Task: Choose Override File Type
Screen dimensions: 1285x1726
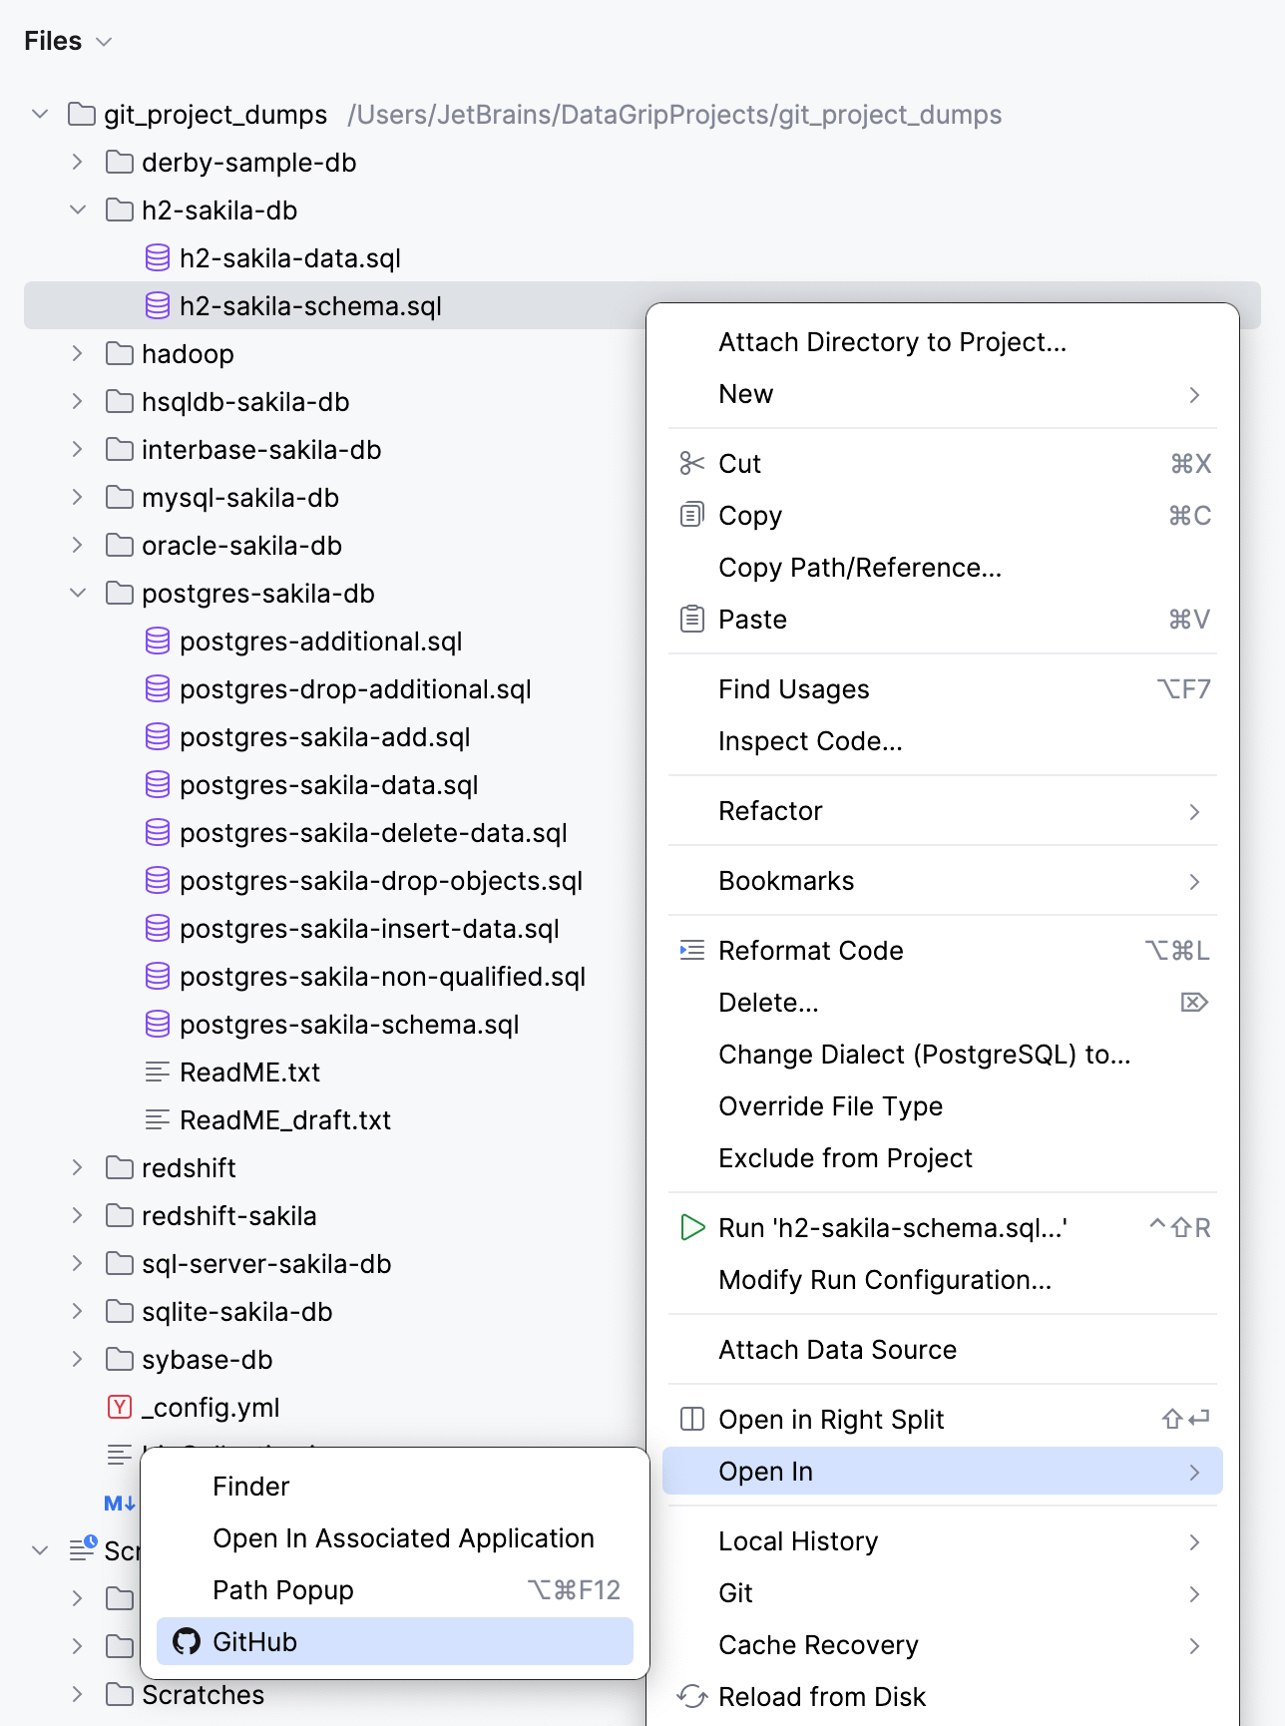Action: (943, 1106)
